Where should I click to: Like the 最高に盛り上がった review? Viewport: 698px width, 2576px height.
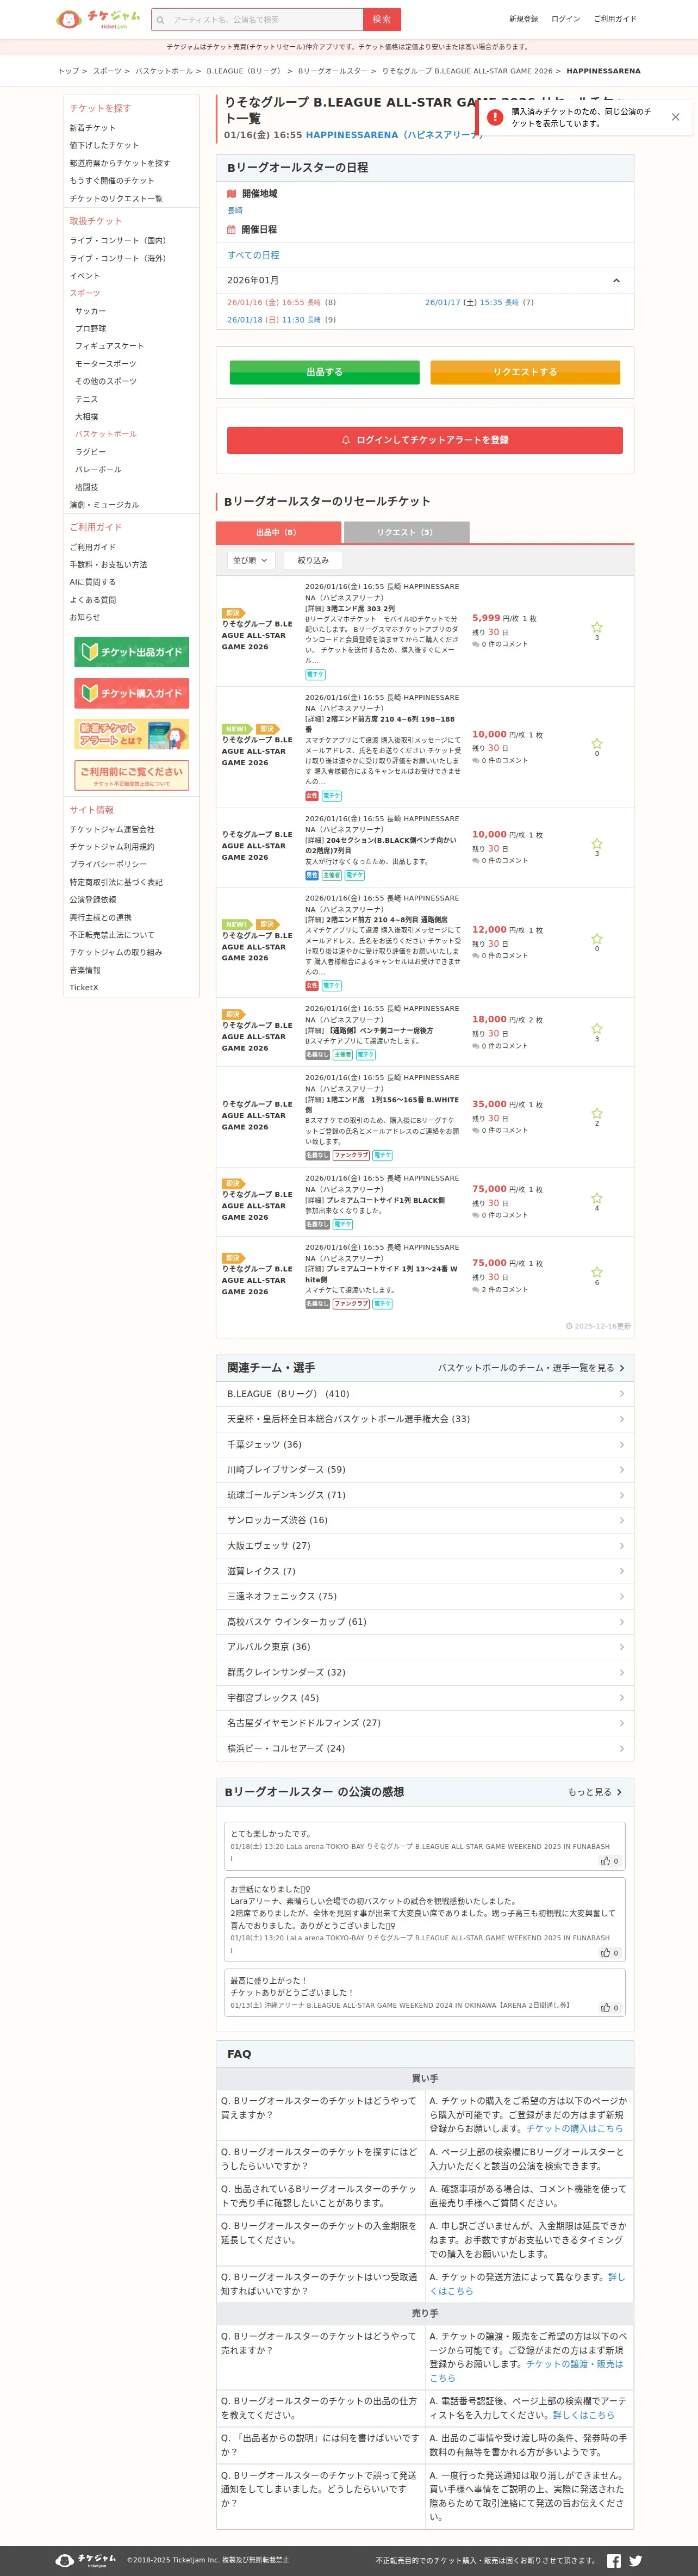(x=610, y=2007)
